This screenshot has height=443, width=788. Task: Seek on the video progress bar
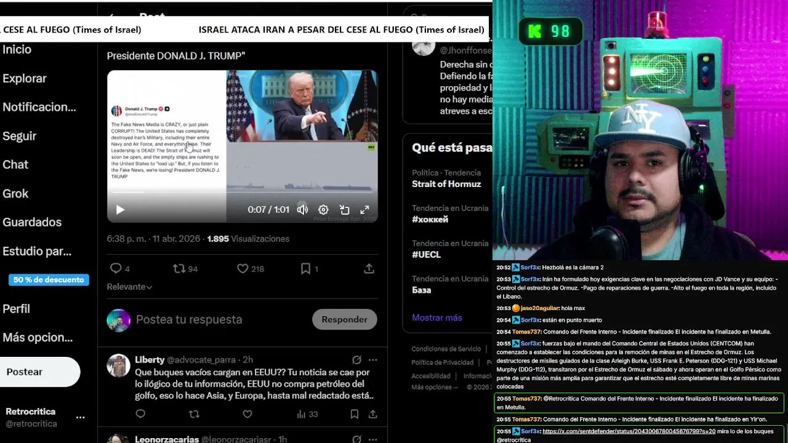point(242,193)
